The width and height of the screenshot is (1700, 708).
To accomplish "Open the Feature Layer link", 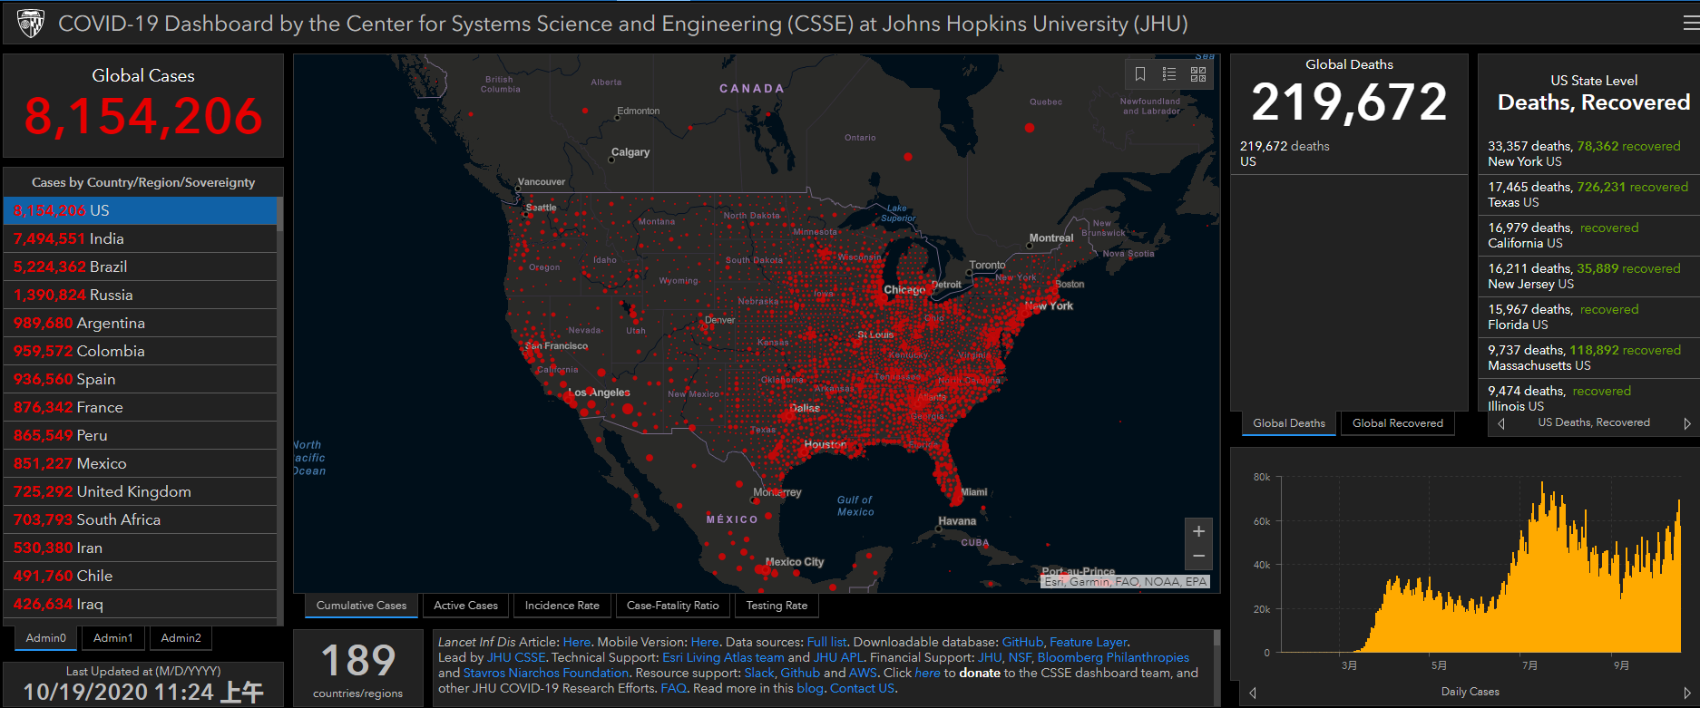I will pyautogui.click(x=1088, y=642).
